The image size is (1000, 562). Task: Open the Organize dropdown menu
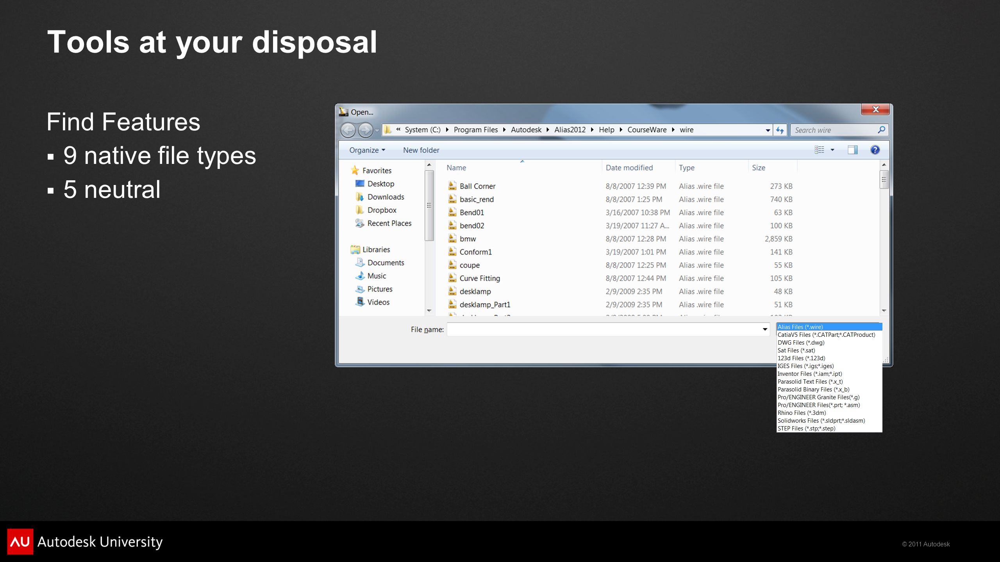pyautogui.click(x=367, y=150)
